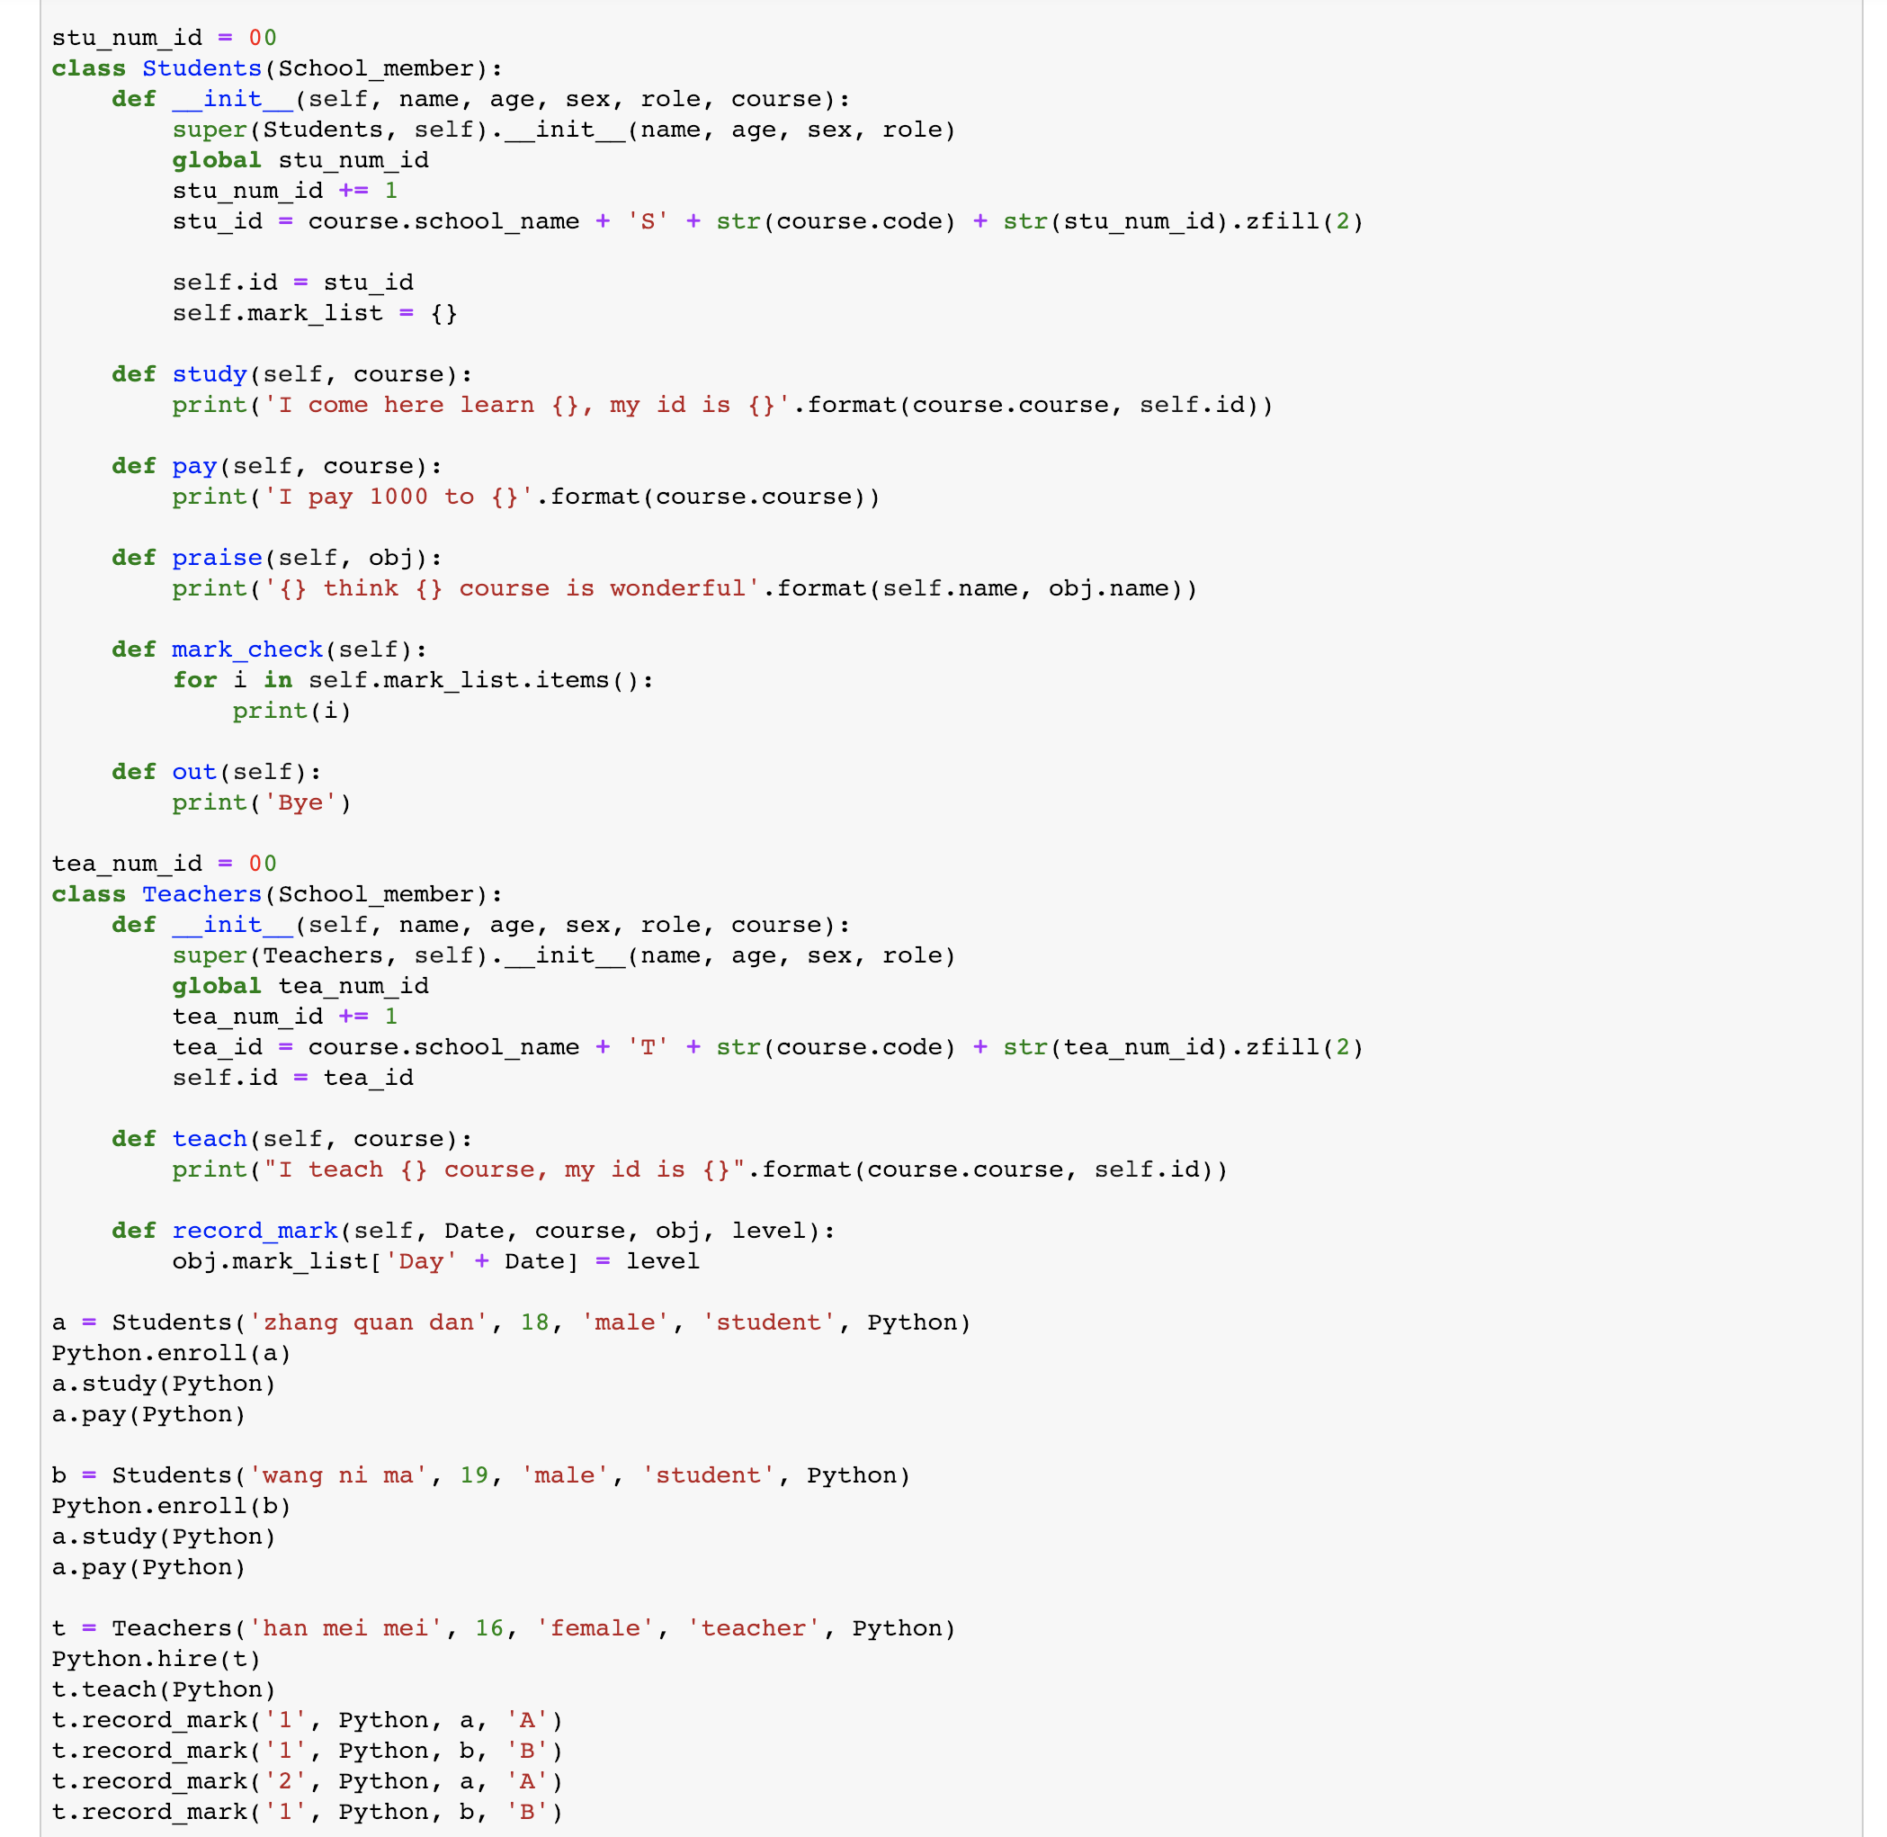Click the 'I pay 1000 to {}' string

coord(398,497)
